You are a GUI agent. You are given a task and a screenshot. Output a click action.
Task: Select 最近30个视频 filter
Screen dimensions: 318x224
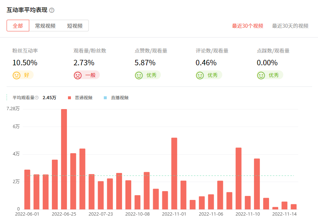coord(247,26)
